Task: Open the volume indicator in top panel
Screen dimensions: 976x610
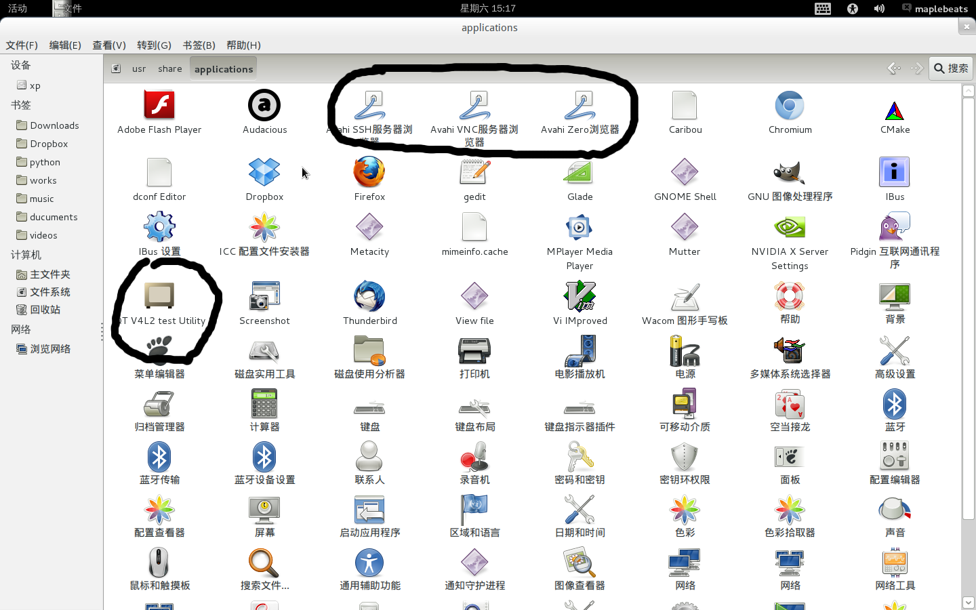Action: (x=879, y=8)
